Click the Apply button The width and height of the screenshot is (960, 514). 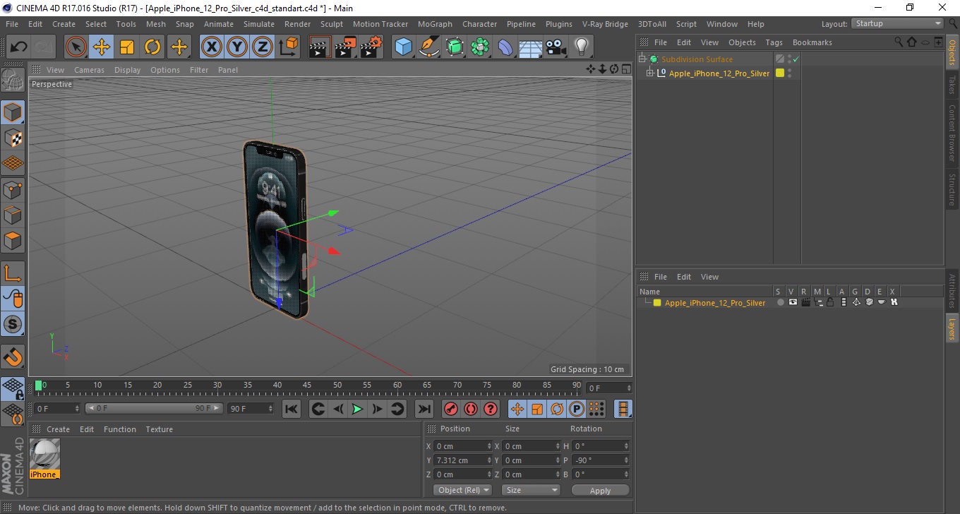pos(600,490)
